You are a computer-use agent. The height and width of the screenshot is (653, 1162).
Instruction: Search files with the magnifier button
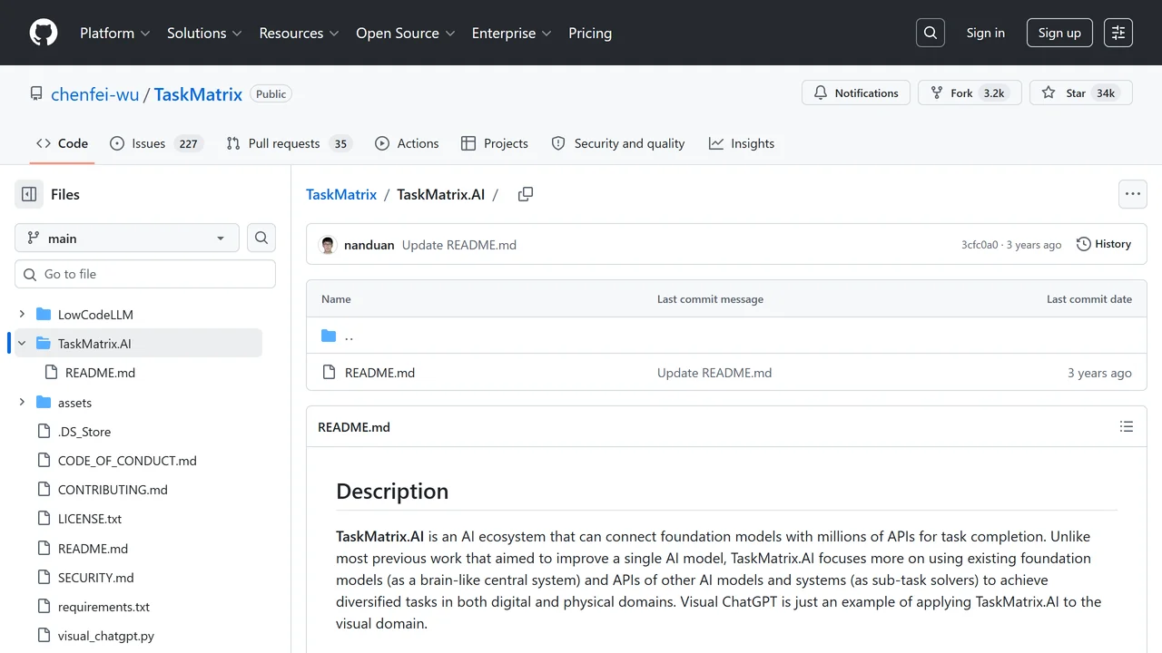click(261, 238)
